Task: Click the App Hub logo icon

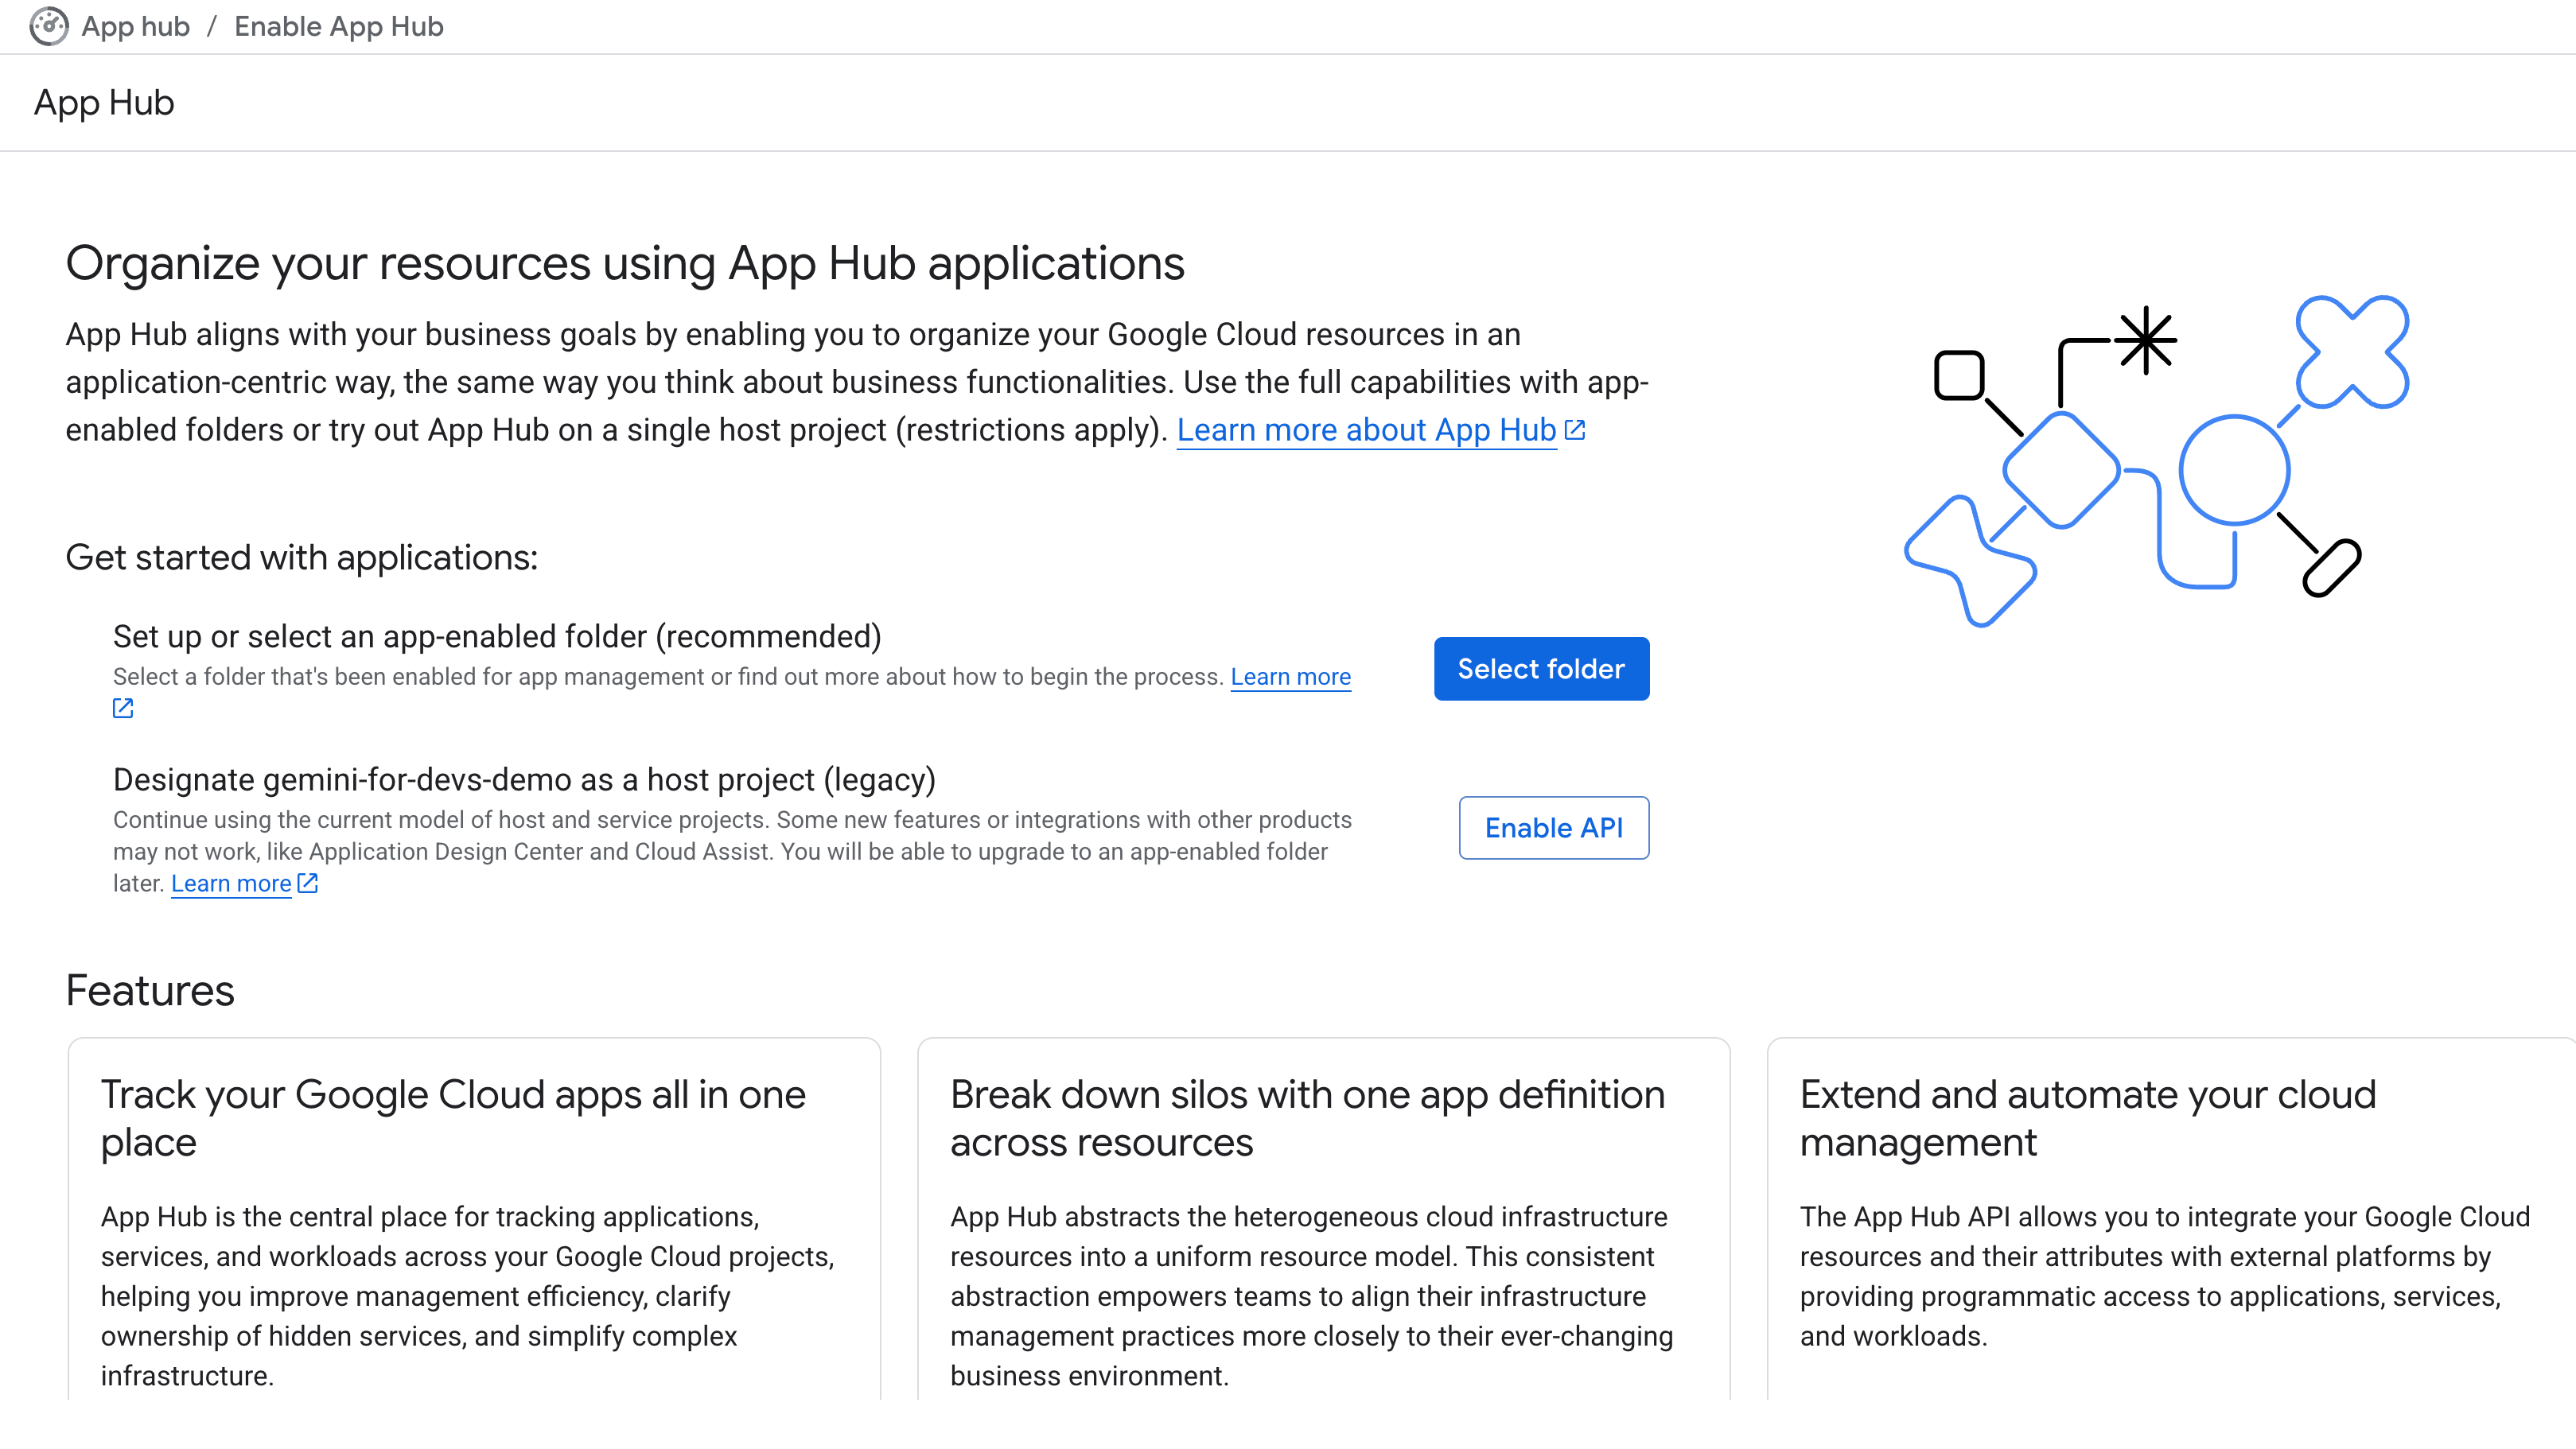Action: pos(48,26)
